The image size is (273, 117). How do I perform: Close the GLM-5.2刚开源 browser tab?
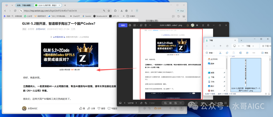click(x=60, y=5)
